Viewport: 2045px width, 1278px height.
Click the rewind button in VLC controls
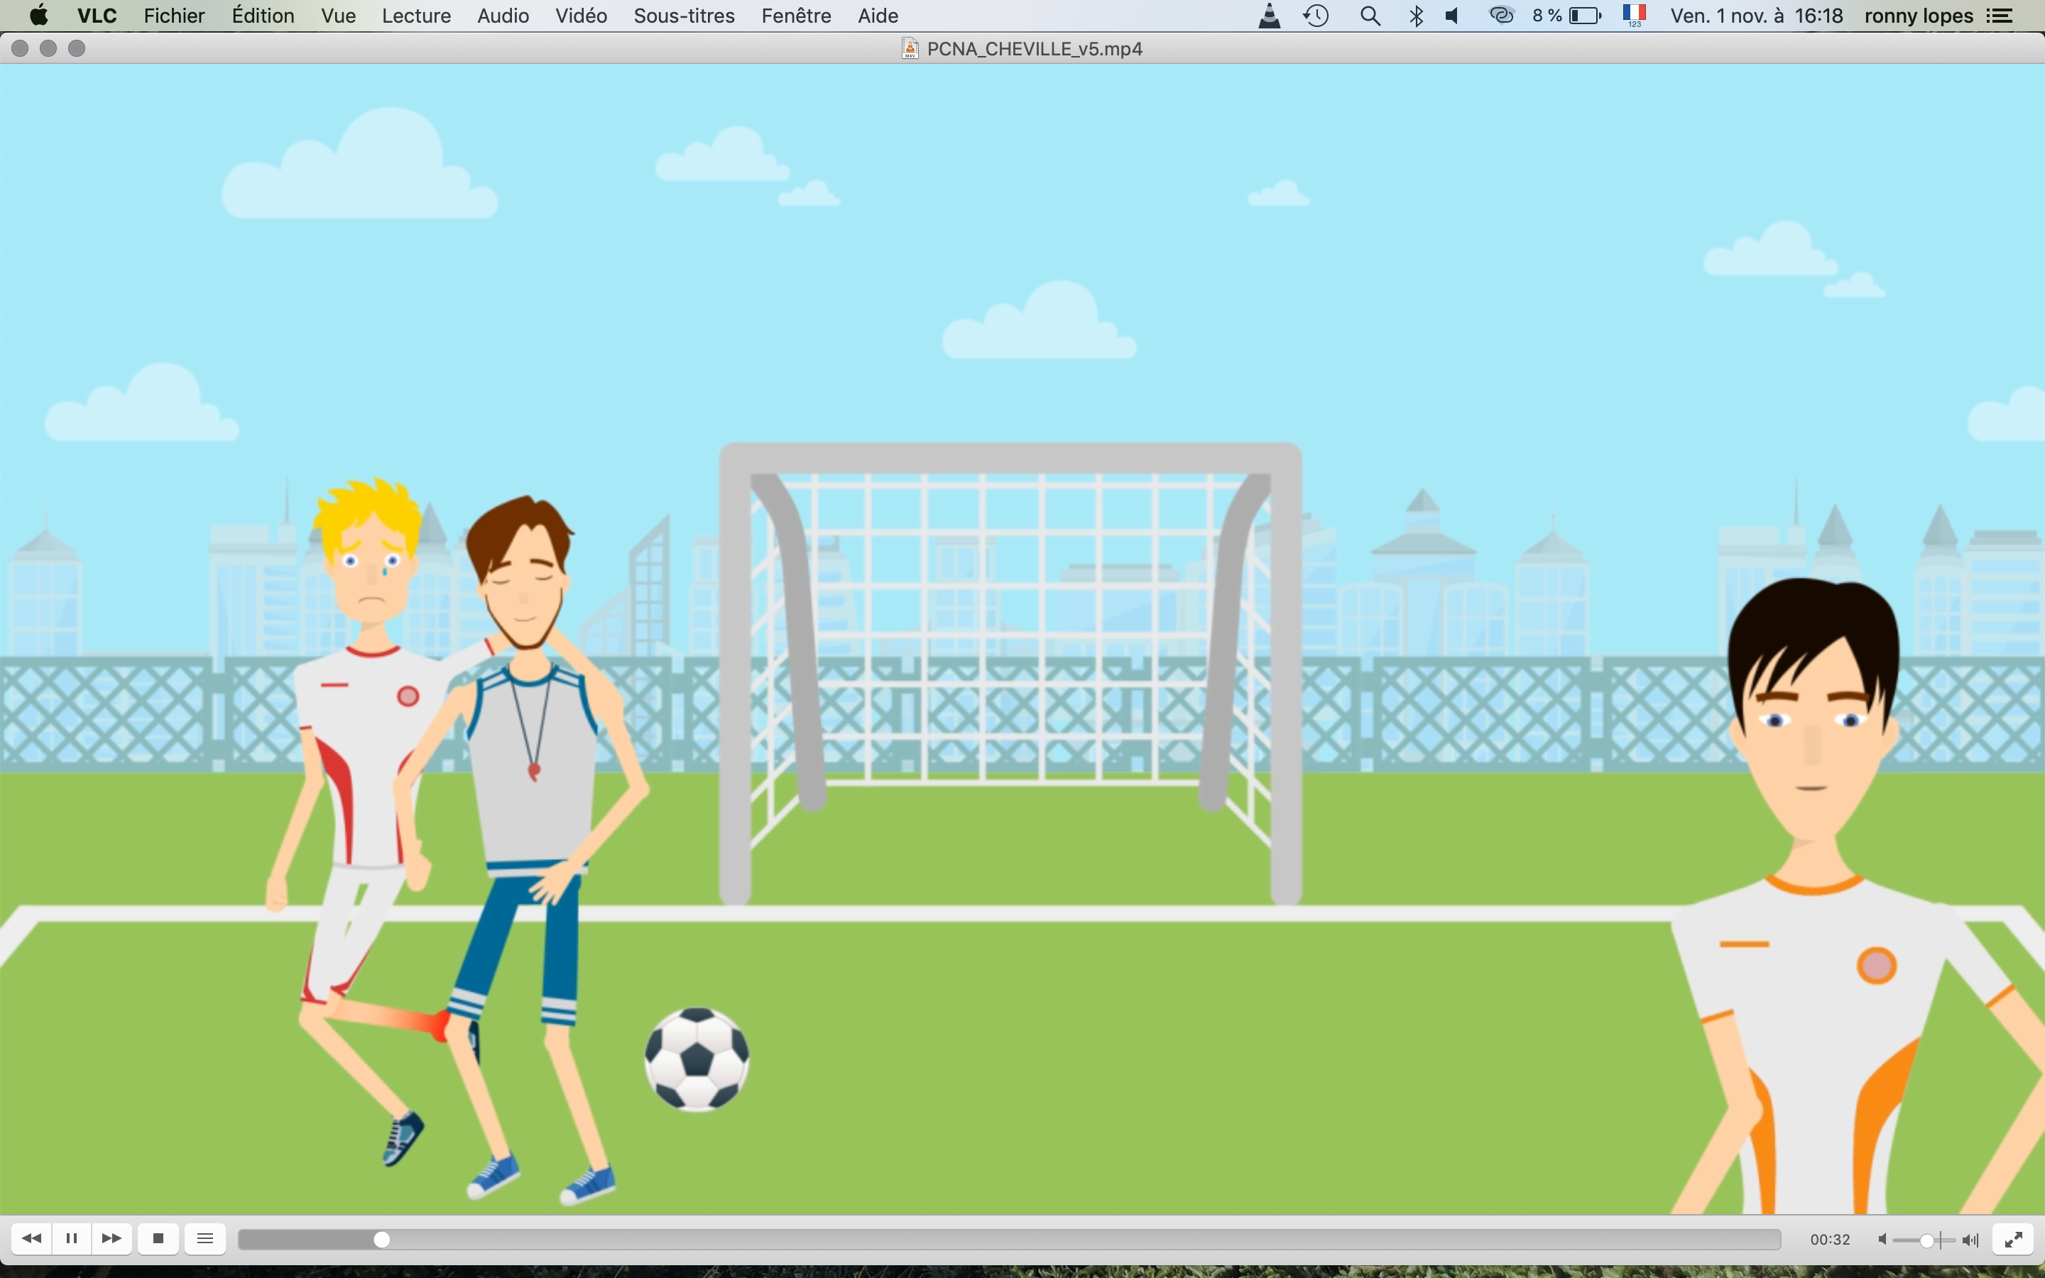tap(31, 1238)
